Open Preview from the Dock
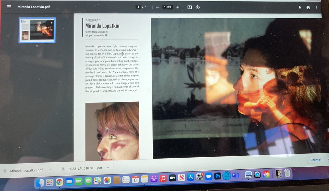 249,175
